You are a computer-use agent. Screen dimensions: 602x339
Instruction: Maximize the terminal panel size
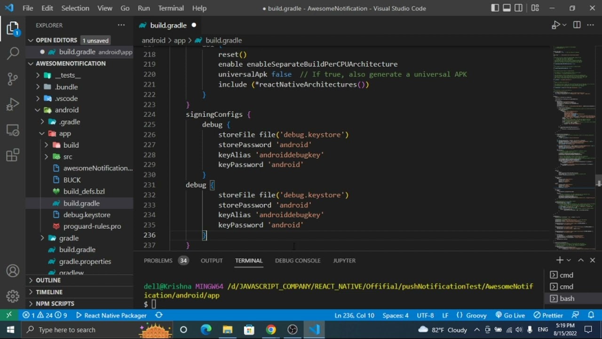(581, 260)
